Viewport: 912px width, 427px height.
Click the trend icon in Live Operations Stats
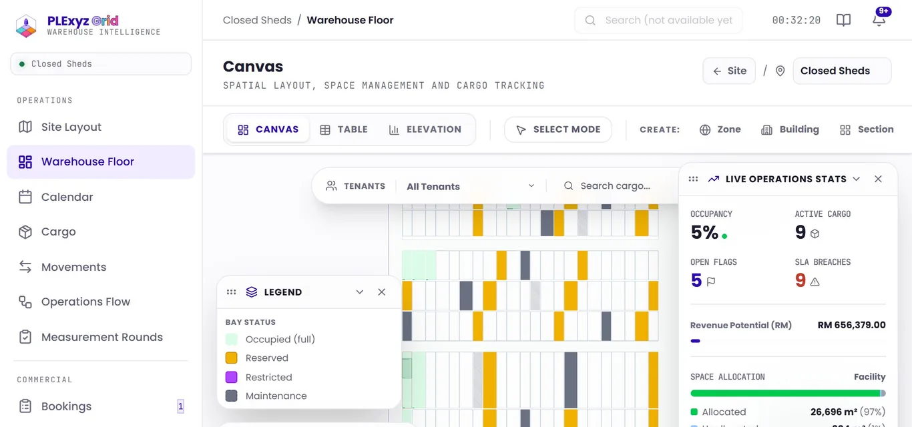click(x=714, y=179)
